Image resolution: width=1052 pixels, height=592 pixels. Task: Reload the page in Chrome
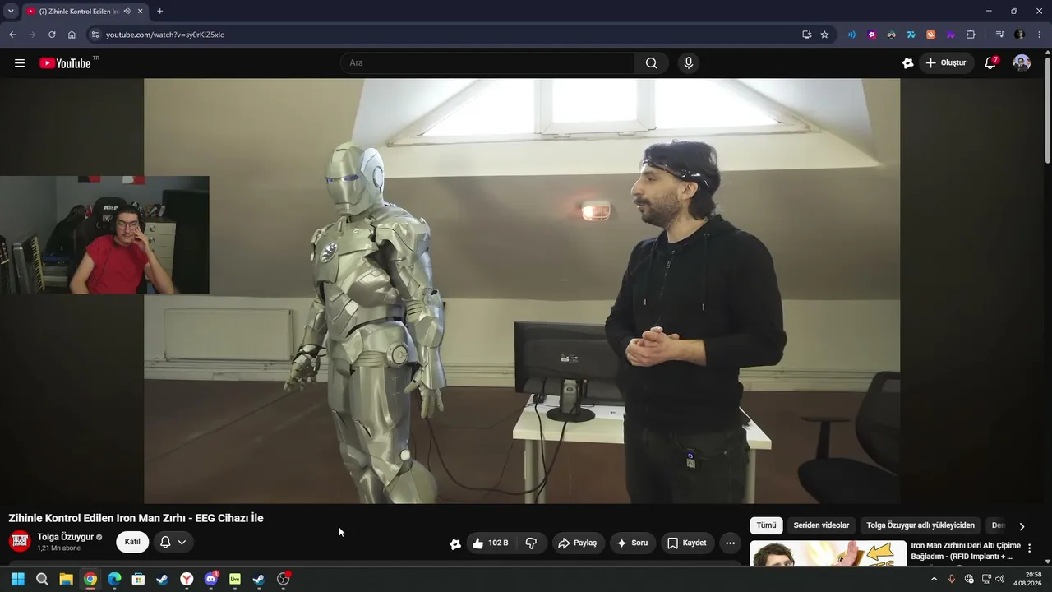(52, 35)
